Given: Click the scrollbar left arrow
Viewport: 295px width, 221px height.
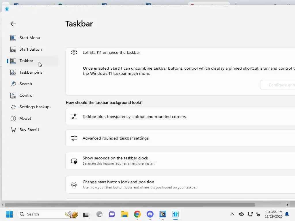Looking at the screenshot, I should 2,205.
